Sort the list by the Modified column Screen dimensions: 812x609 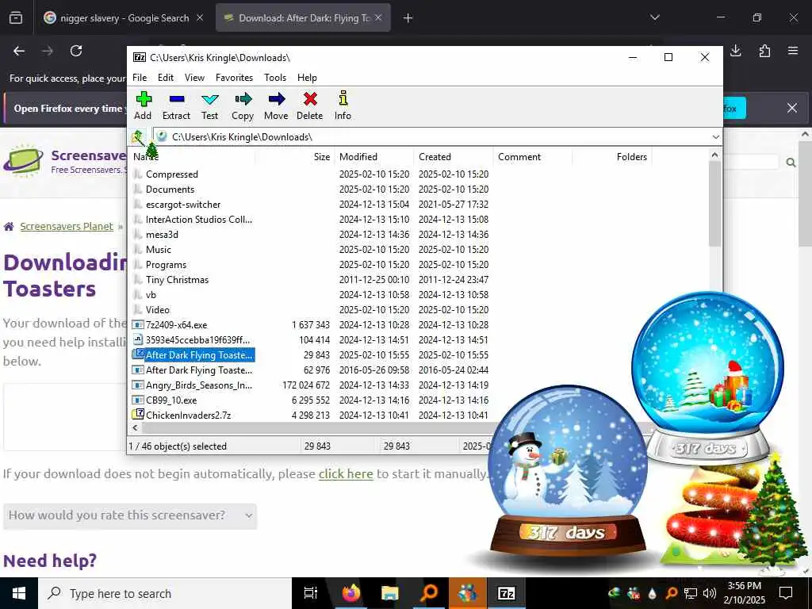374,157
